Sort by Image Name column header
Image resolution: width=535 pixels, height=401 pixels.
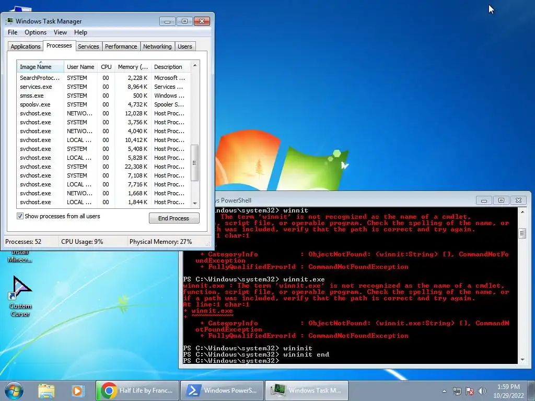[x=40, y=67]
